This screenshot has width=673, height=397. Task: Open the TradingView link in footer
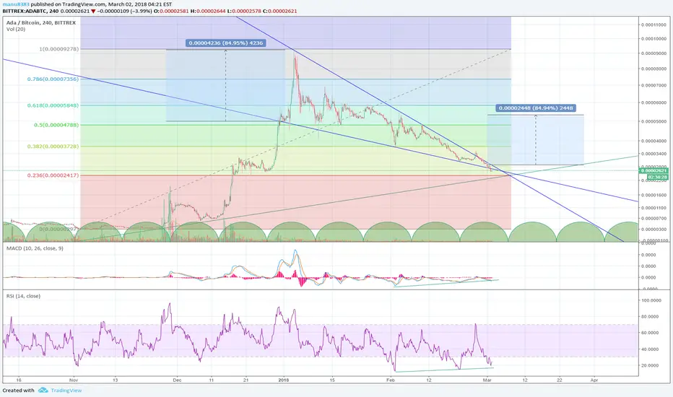[x=66, y=390]
